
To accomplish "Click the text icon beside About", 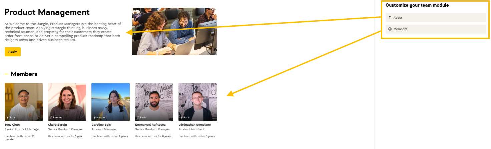I will click(x=390, y=17).
